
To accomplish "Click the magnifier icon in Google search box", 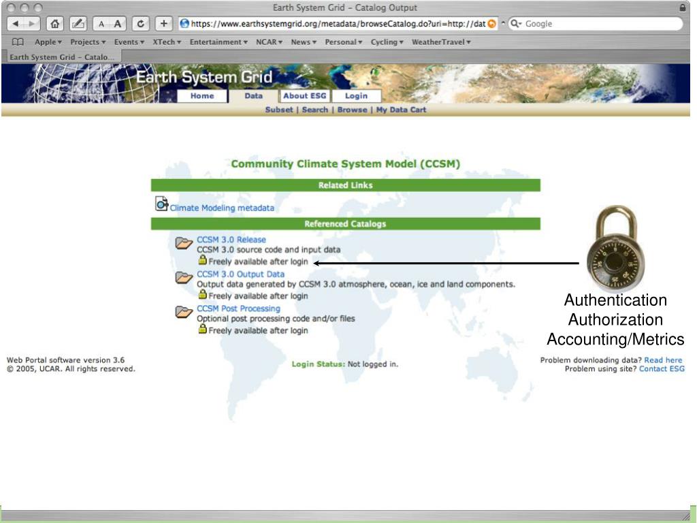I will tap(516, 24).
